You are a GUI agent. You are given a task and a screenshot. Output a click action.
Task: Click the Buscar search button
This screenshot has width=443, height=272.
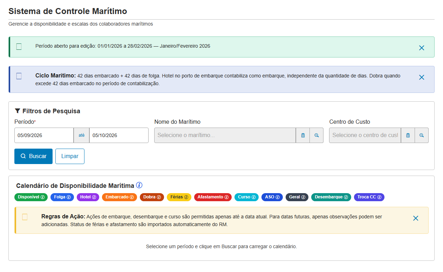33,156
